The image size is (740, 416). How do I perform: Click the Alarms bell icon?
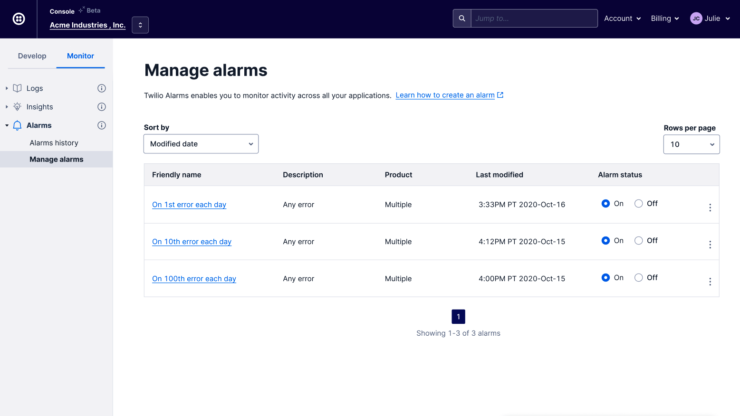pyautogui.click(x=18, y=125)
